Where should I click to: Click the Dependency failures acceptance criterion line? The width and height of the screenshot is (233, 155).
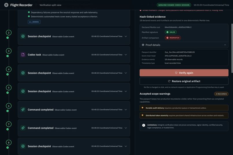click(64, 12)
